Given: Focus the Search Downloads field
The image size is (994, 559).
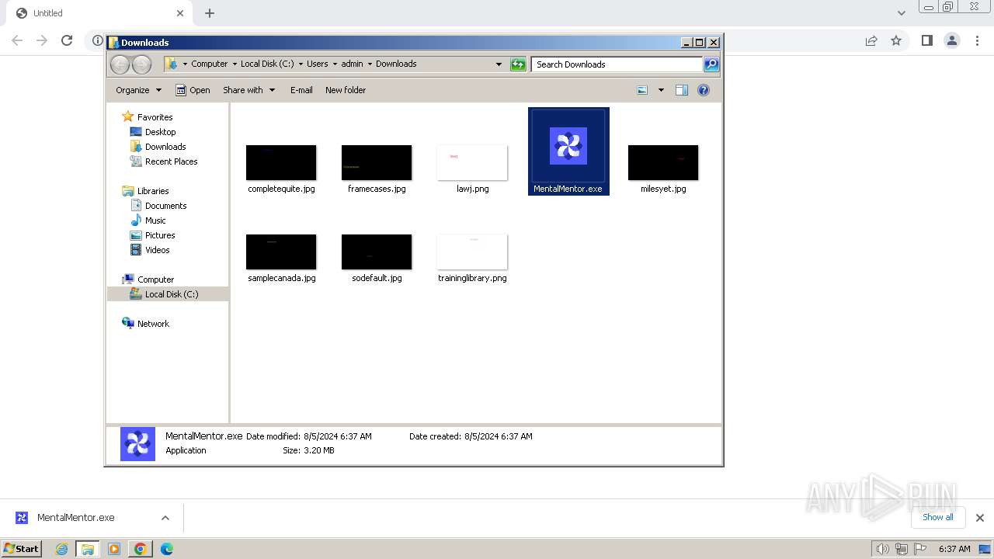Looking at the screenshot, I should 617,64.
